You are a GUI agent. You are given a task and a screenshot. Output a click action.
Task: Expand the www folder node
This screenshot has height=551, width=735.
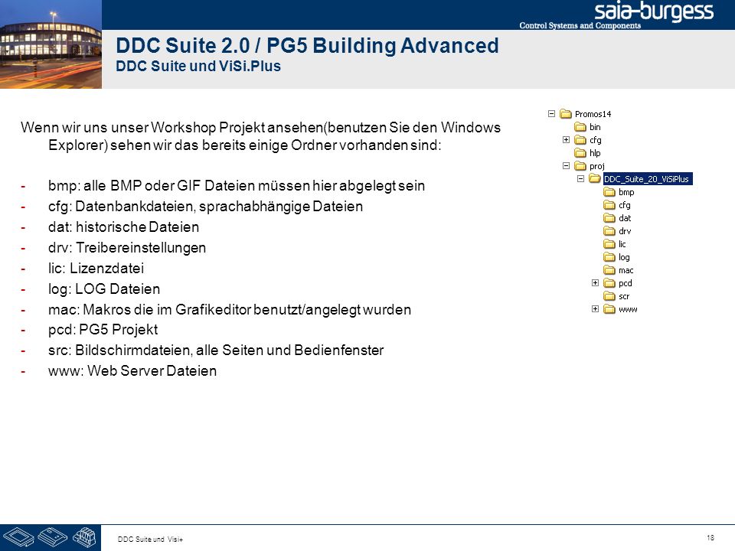coord(596,308)
